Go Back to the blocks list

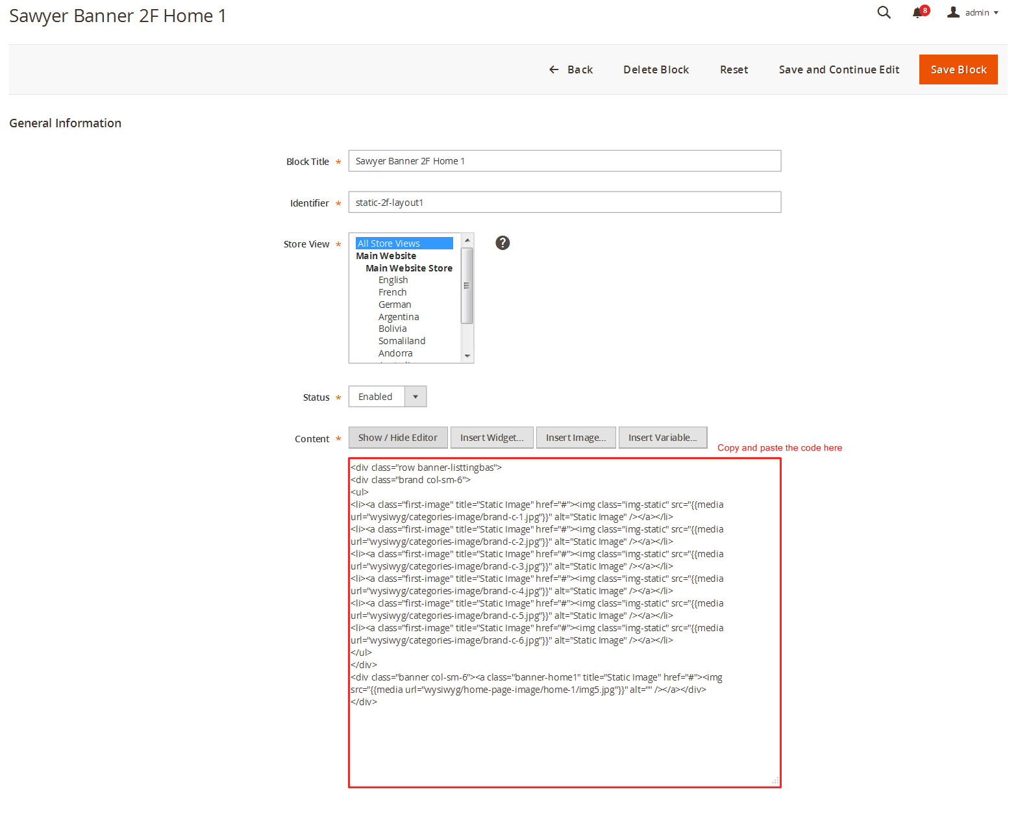pos(571,69)
